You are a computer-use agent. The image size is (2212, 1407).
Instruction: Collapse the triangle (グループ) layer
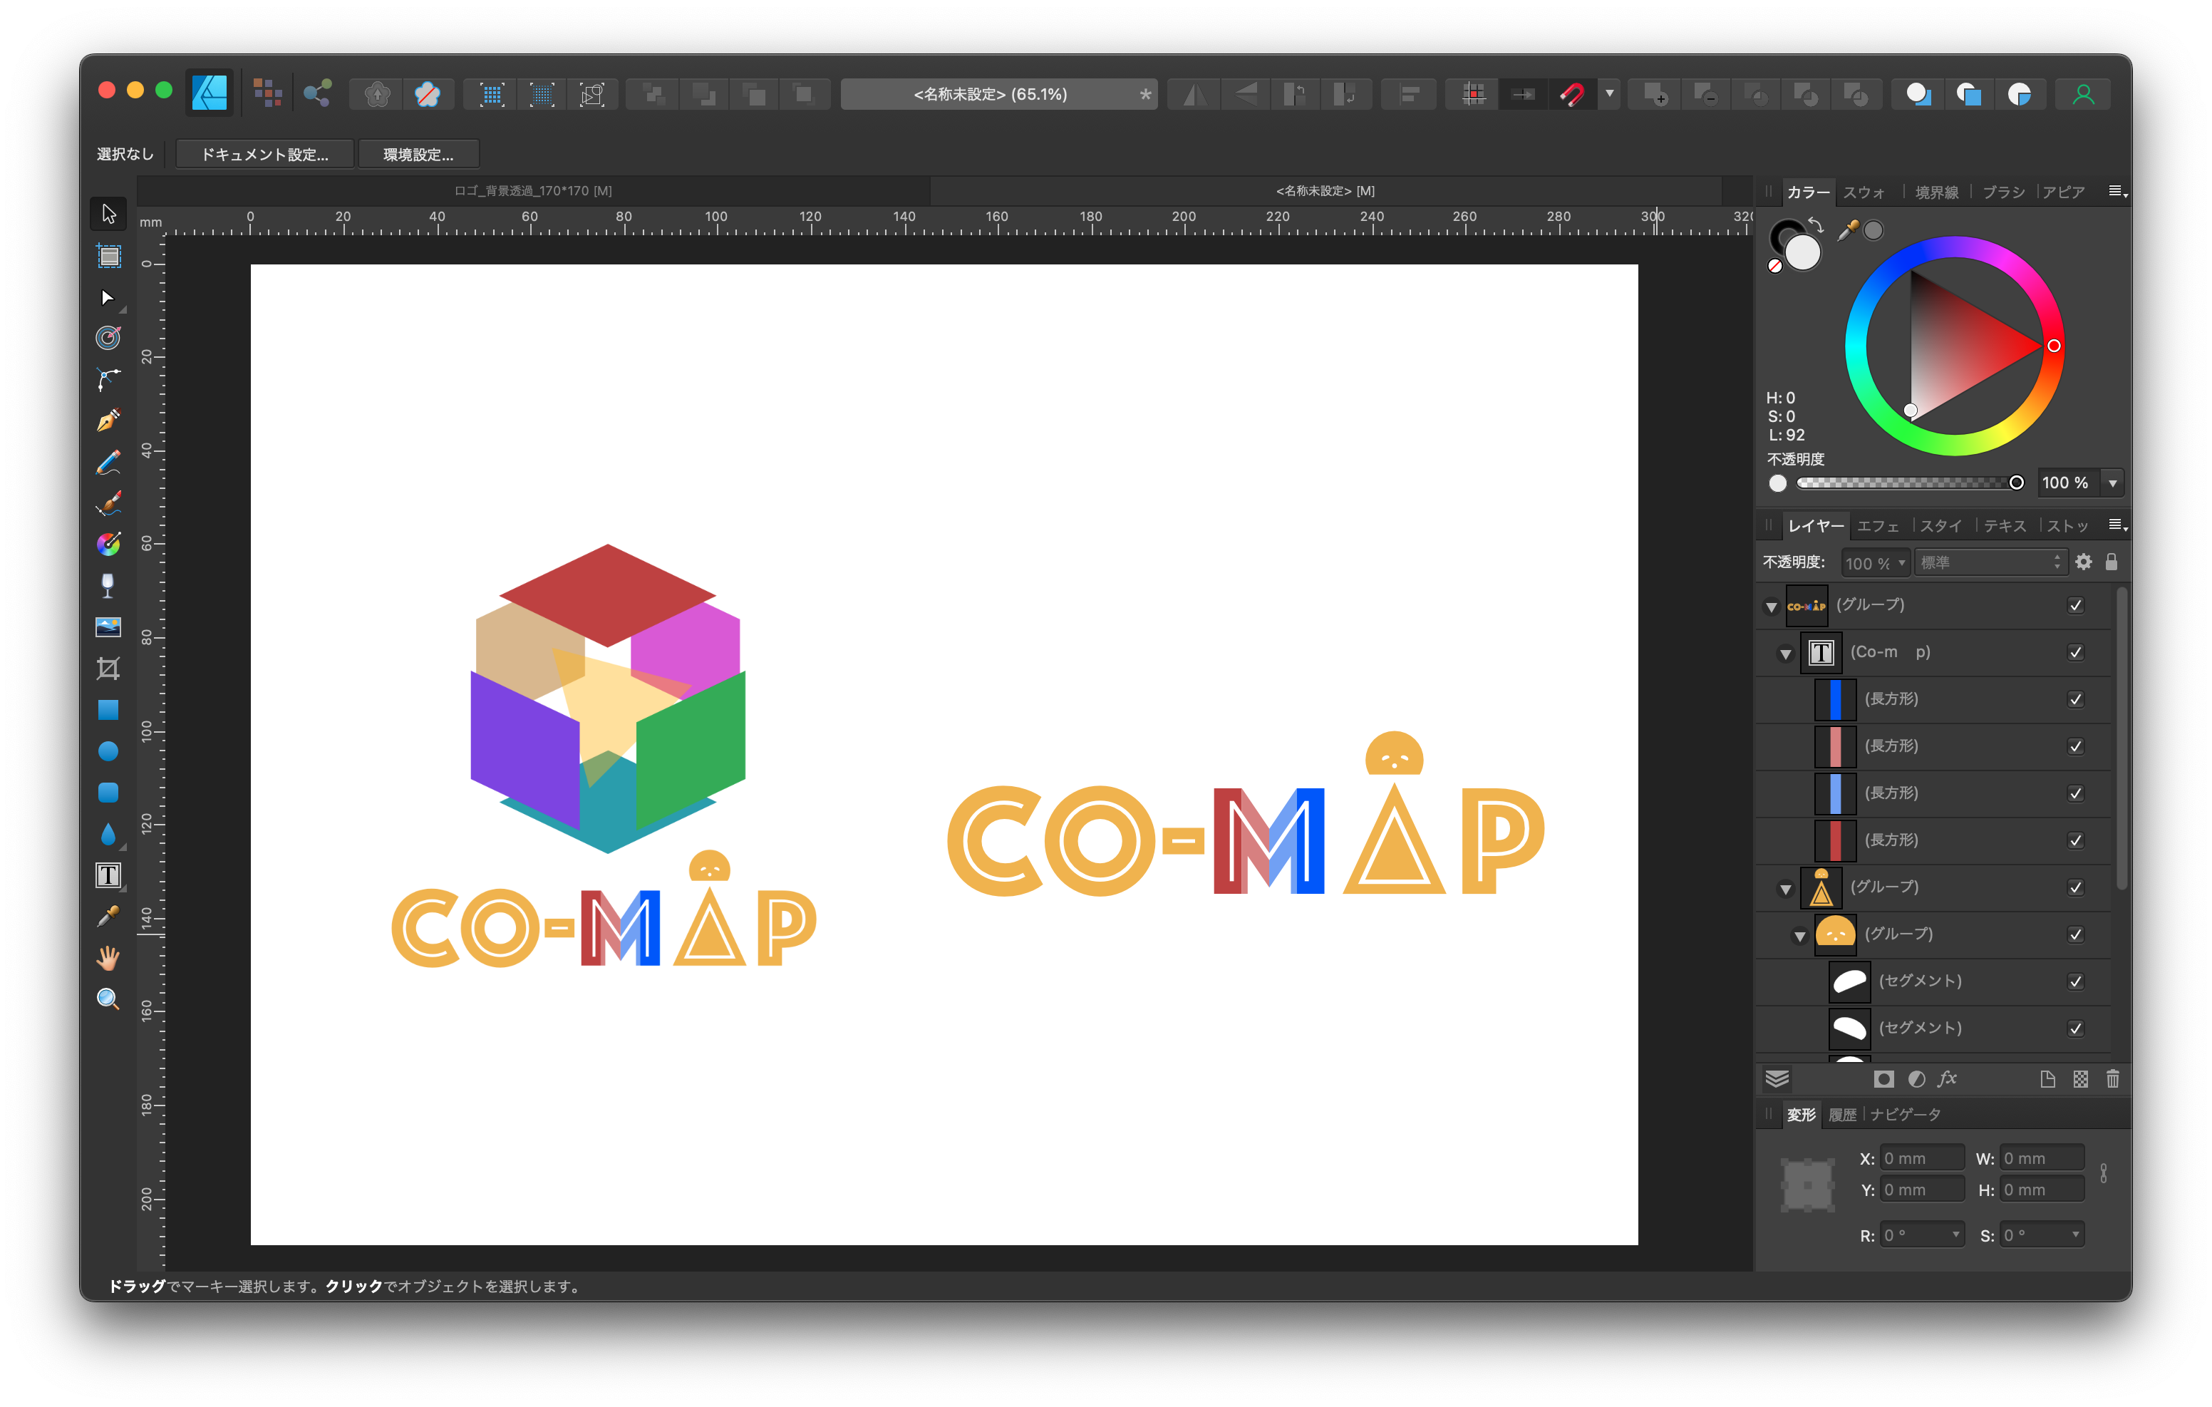(x=1785, y=889)
